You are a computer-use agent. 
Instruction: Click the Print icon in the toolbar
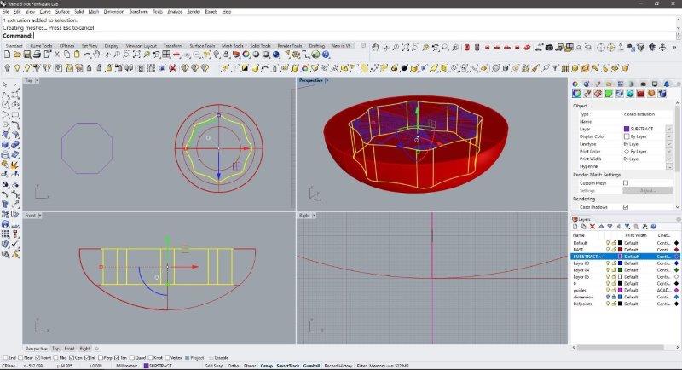click(x=37, y=55)
